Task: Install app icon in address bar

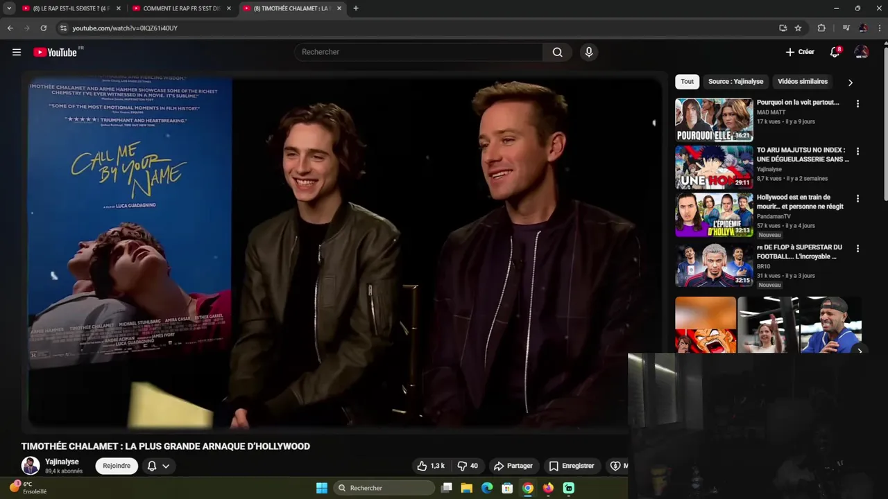Action: (x=783, y=28)
